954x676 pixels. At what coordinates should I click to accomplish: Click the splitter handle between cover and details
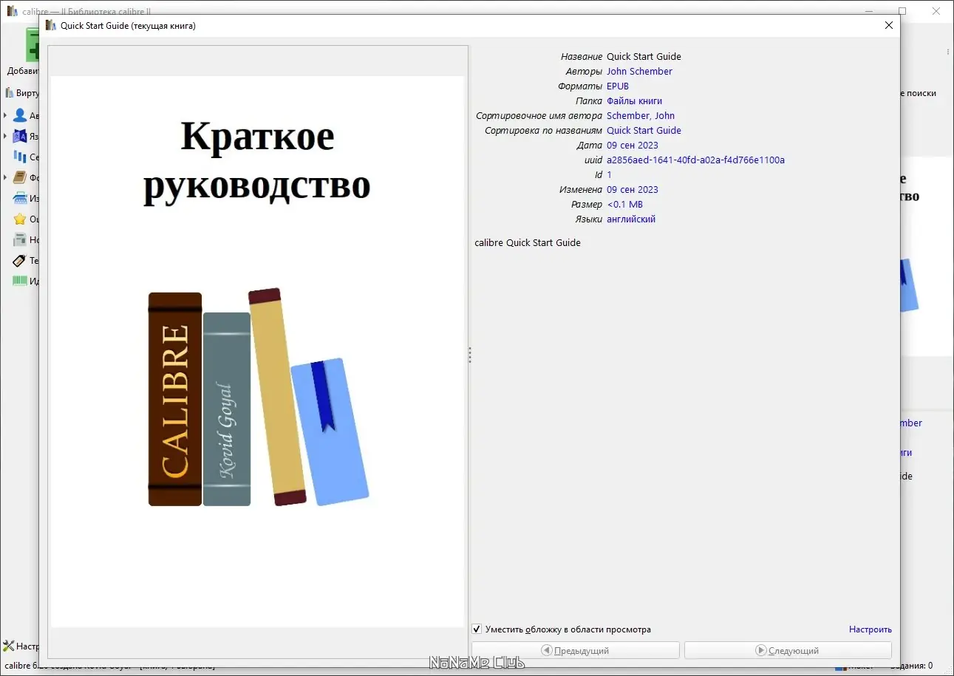click(x=470, y=355)
